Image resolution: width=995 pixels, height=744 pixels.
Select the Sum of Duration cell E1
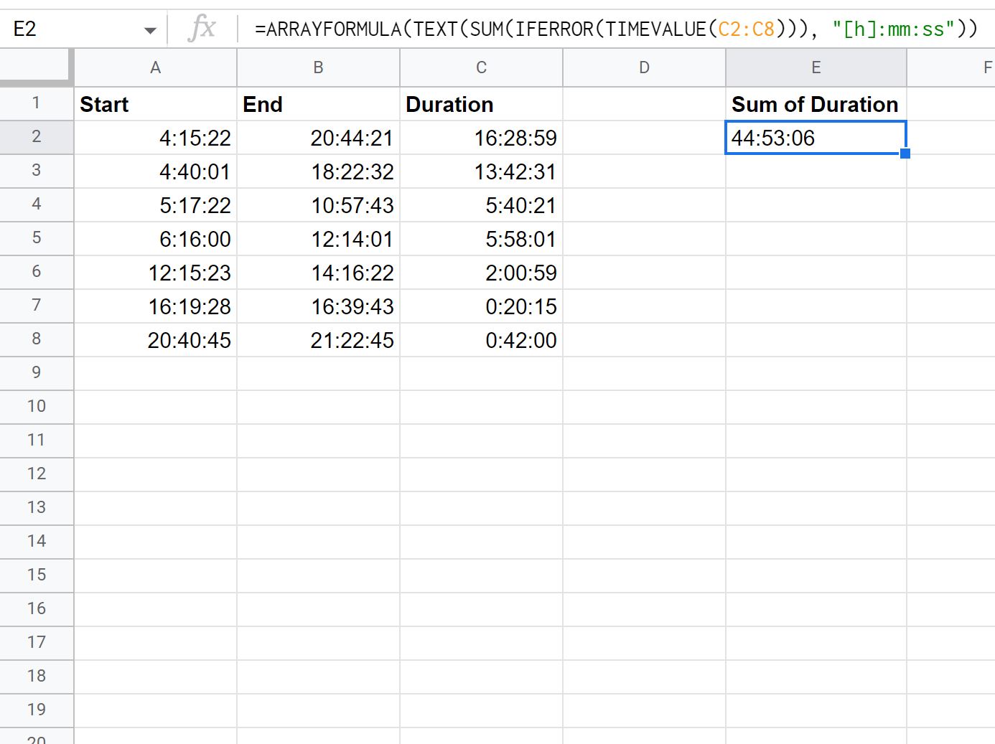pos(815,104)
